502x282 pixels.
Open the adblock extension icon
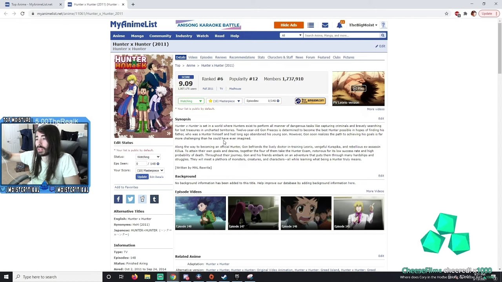pyautogui.click(x=457, y=14)
